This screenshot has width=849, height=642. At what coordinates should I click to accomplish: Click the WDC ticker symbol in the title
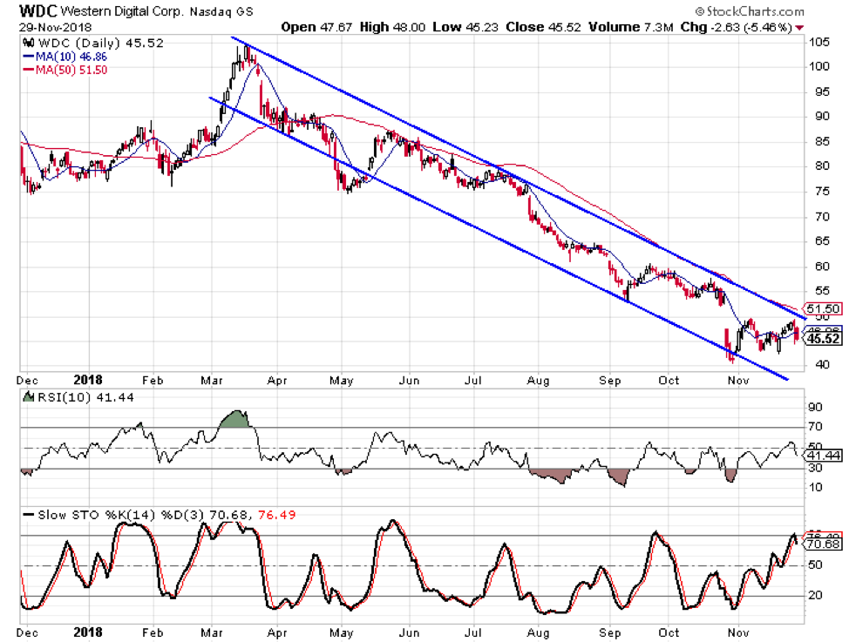point(37,10)
